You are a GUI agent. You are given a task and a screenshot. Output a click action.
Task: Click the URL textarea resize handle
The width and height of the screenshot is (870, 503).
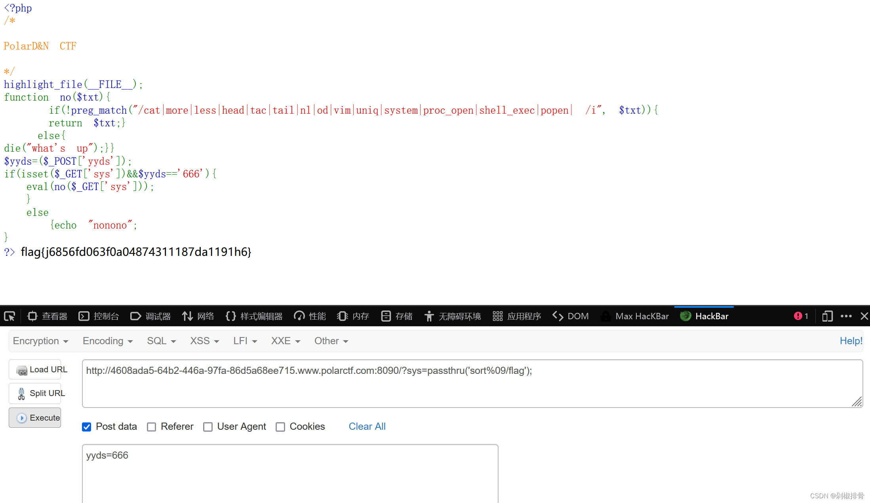857,402
